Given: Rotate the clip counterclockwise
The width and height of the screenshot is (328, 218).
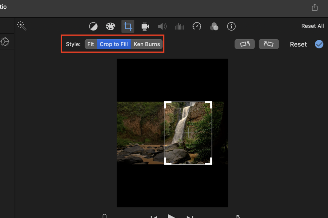Looking at the screenshot, I should (x=245, y=44).
